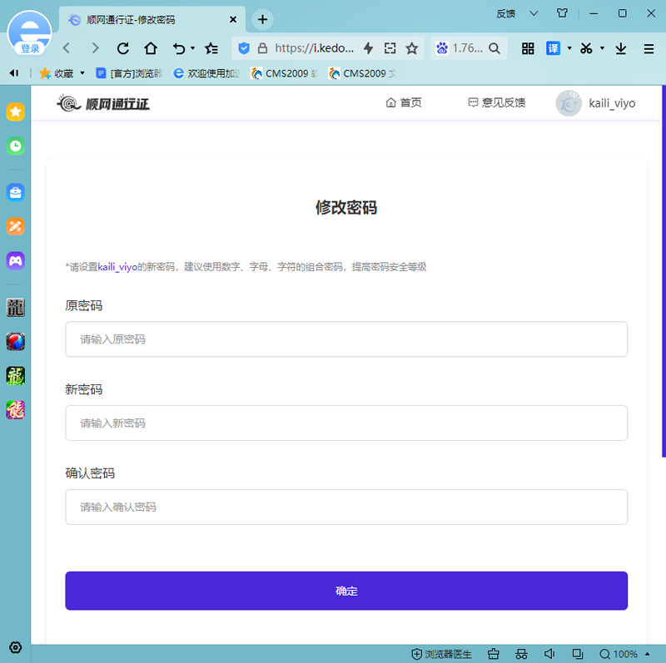
Task: Click the secure HTTPS shield icon
Action: (x=243, y=49)
